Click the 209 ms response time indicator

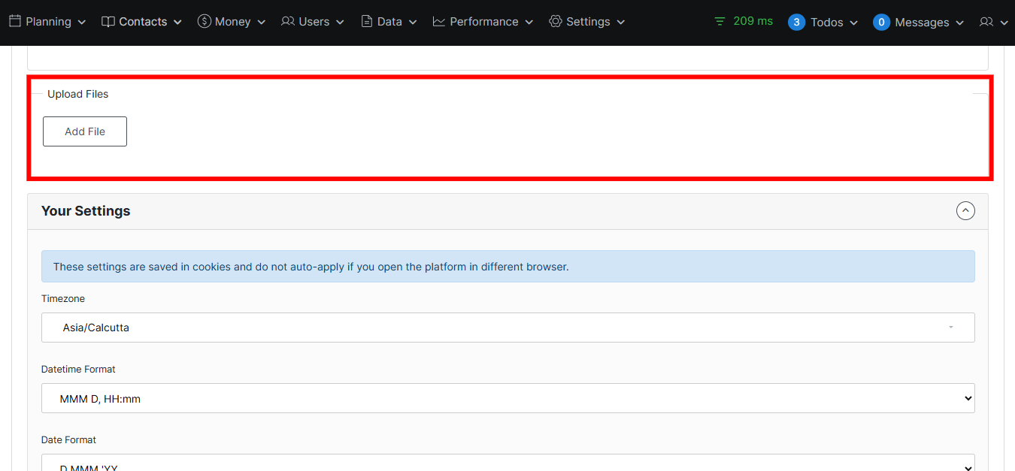753,21
